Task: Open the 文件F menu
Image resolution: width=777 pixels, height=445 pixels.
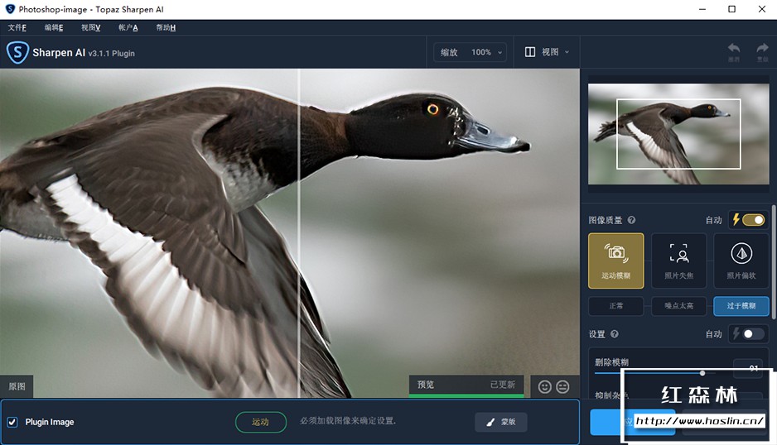Action: (x=17, y=27)
